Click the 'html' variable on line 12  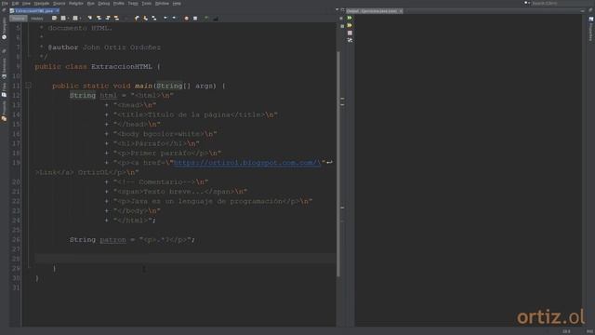tap(109, 95)
